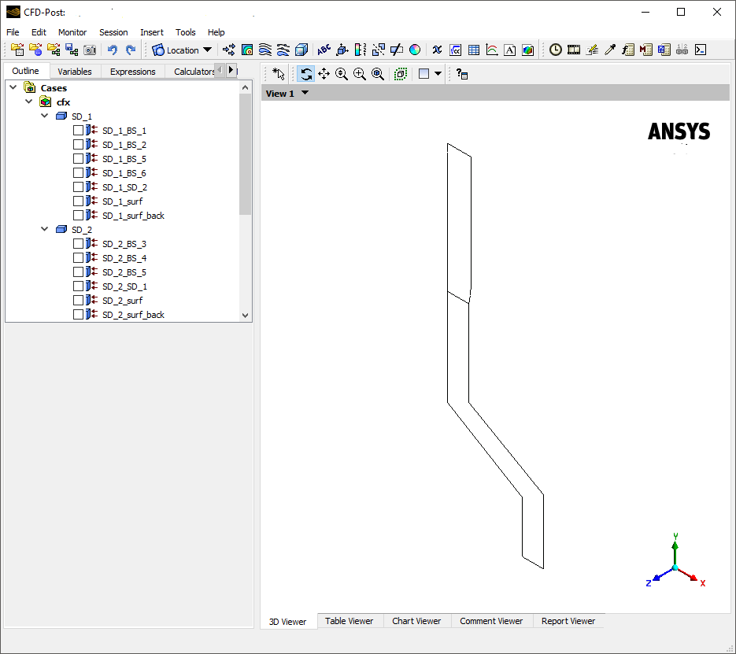Open the Insert menu

coord(152,32)
